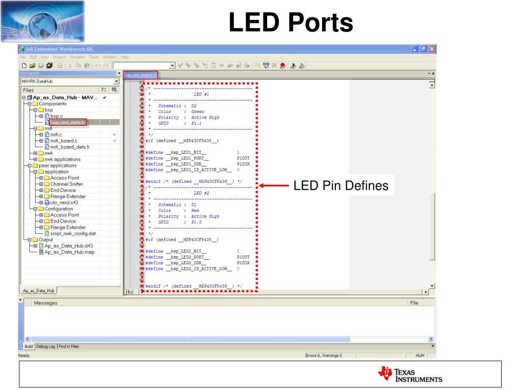Select mrfi_board_defs.h in the file tree

pos(70,147)
